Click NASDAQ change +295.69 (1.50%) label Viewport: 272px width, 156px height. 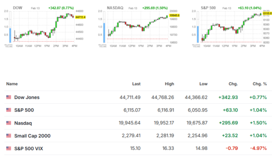155,8
